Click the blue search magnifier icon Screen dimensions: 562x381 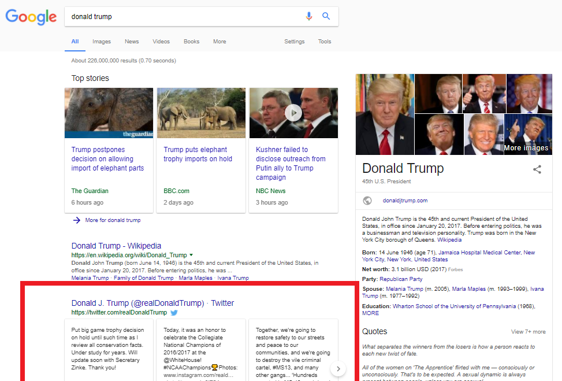[326, 16]
